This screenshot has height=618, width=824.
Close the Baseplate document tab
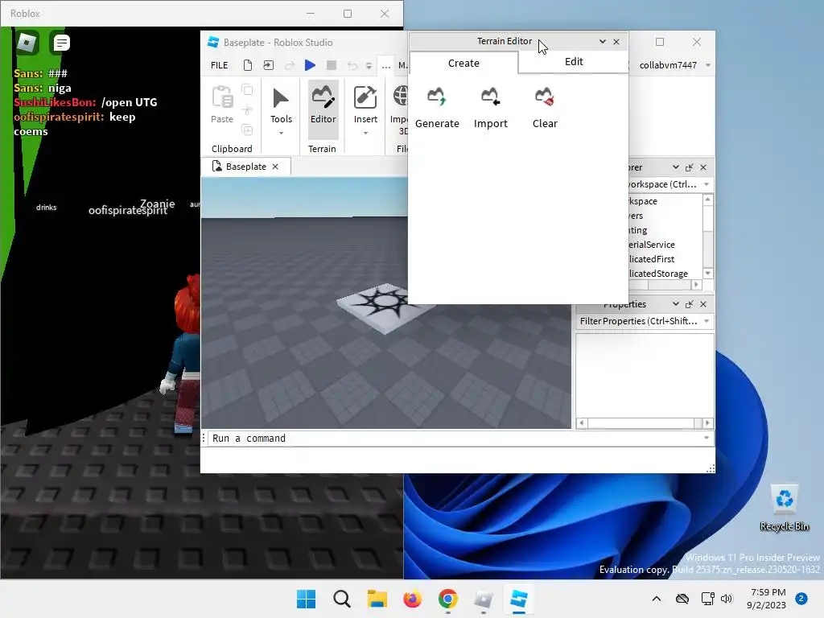(x=275, y=167)
